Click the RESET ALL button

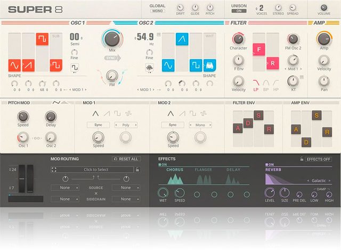point(126,159)
